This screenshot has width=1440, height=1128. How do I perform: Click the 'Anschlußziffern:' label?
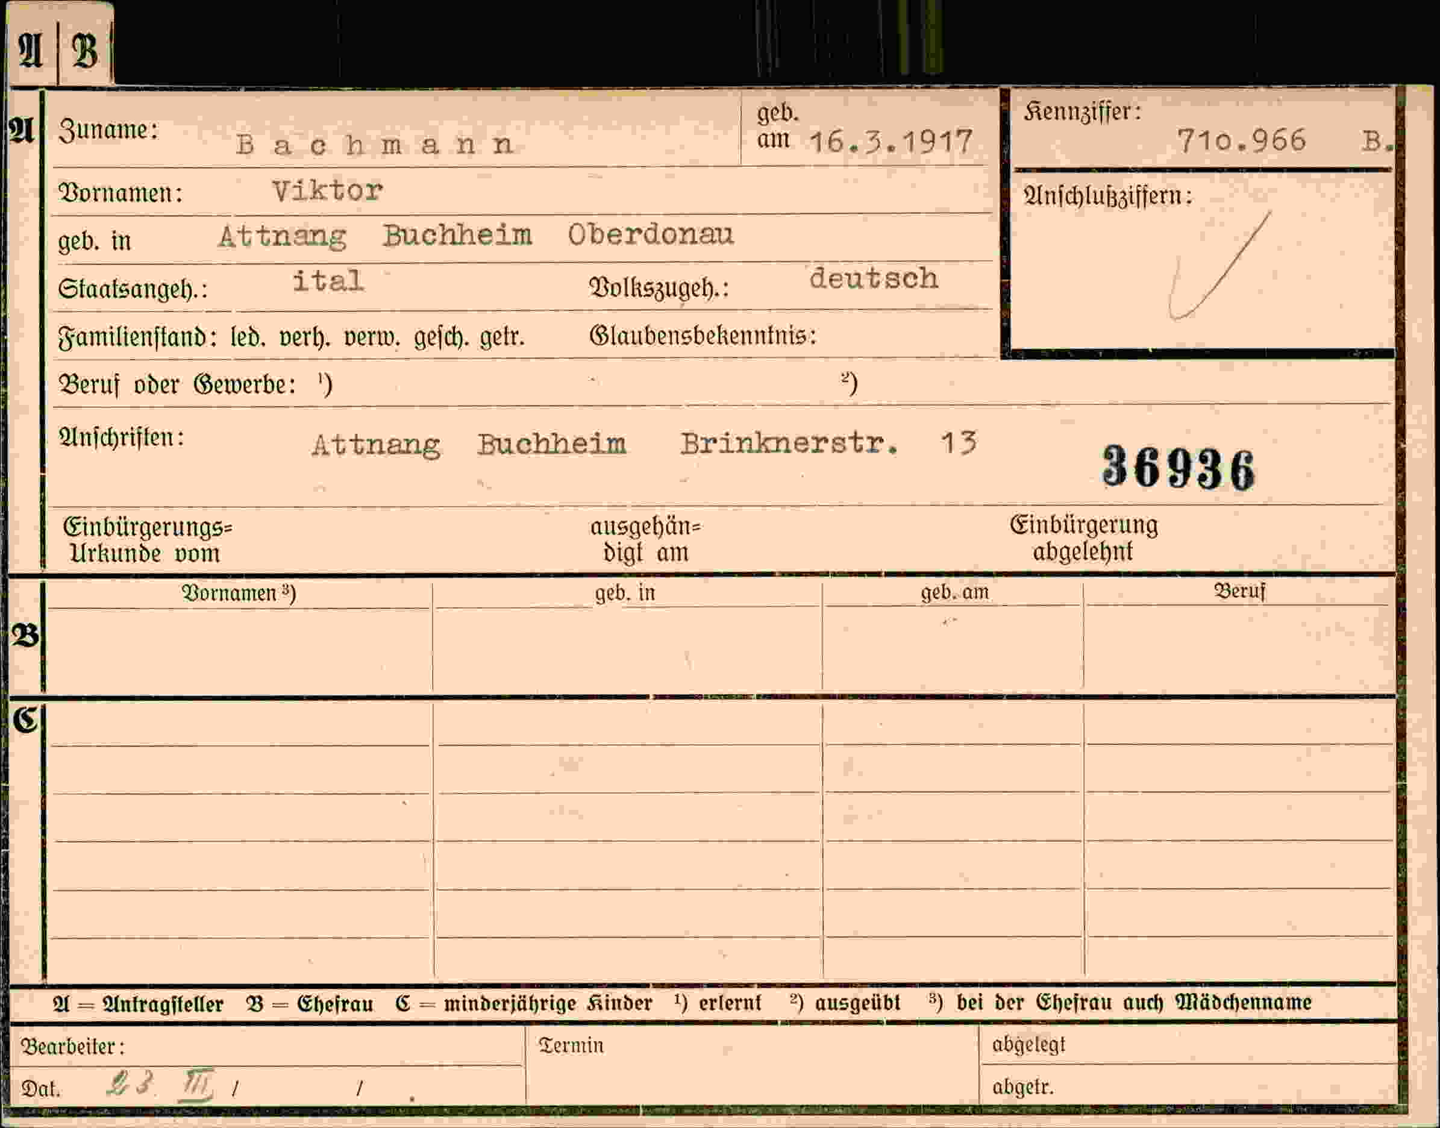tap(1108, 195)
